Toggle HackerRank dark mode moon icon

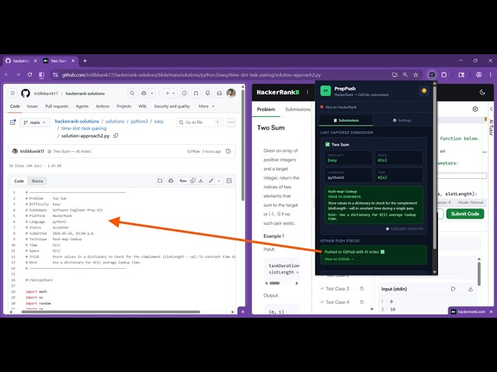point(482,92)
